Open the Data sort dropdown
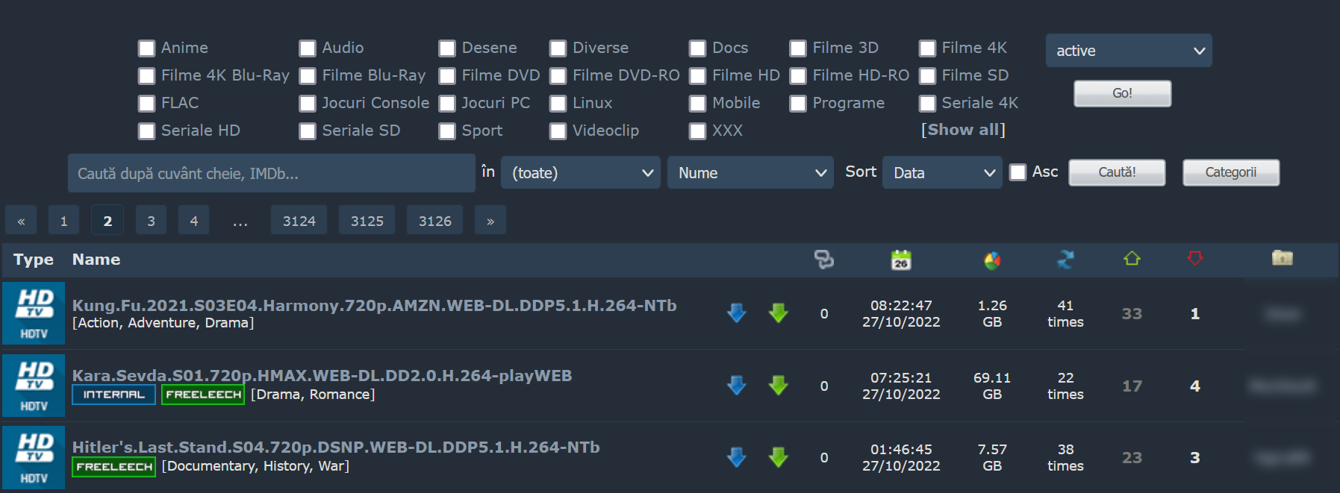1340x493 pixels. (x=942, y=172)
